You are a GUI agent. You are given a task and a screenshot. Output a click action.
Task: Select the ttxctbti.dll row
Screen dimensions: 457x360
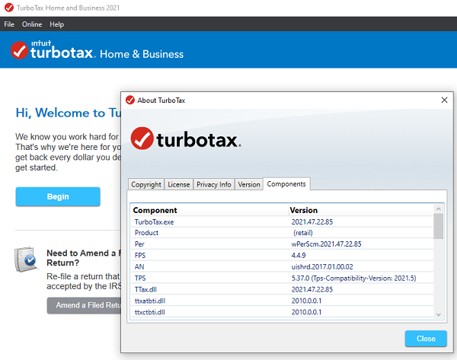point(282,312)
